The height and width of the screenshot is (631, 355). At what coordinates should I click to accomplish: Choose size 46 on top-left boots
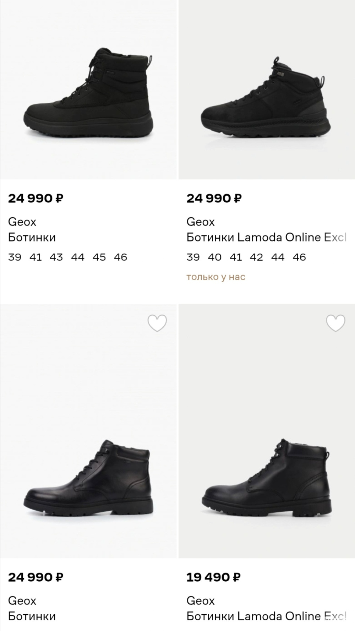[x=121, y=257]
